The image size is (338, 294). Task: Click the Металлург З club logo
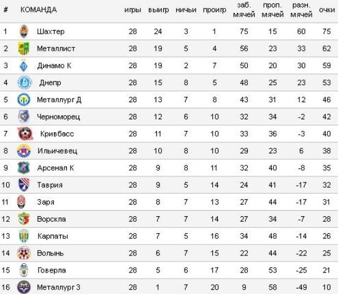click(x=24, y=287)
